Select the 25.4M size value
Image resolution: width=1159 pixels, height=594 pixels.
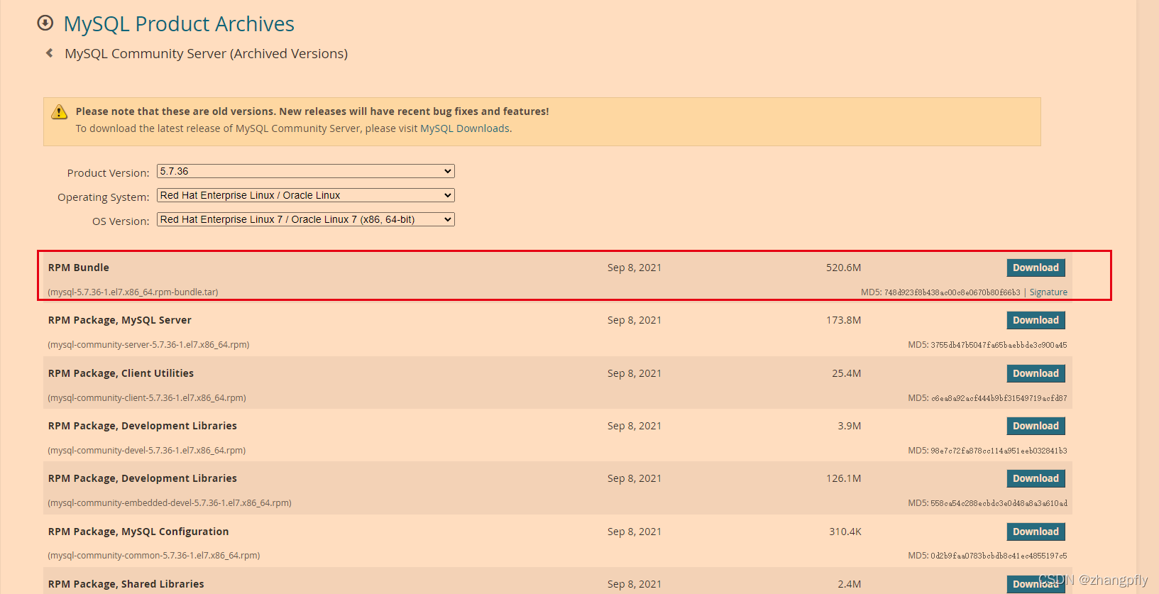[846, 373]
